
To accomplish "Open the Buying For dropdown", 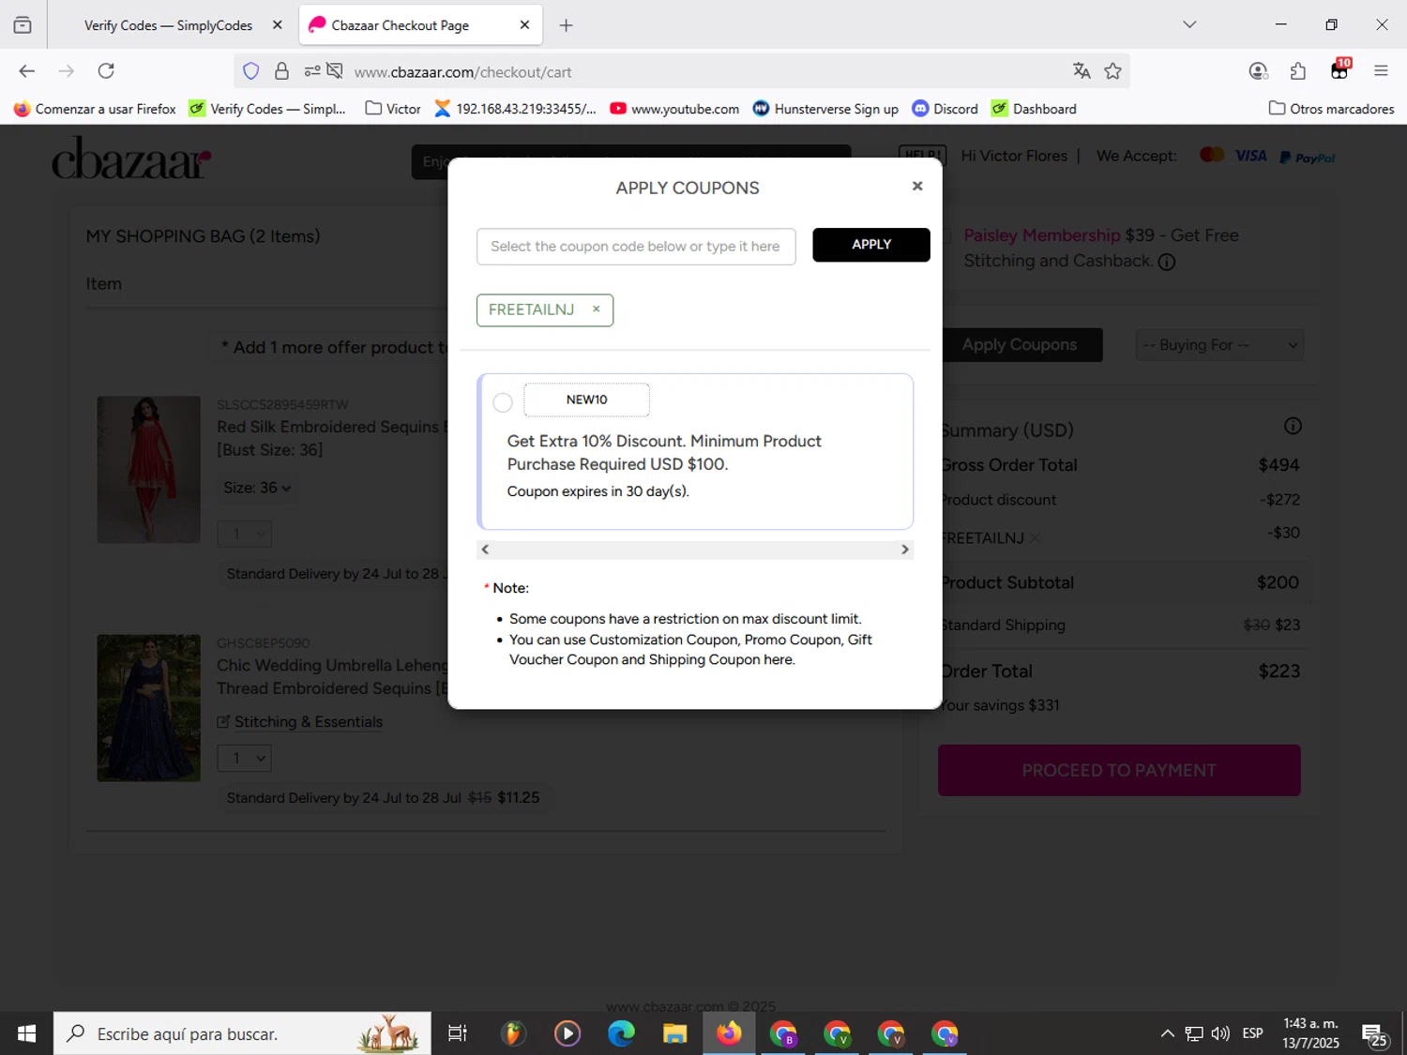I will [1219, 345].
